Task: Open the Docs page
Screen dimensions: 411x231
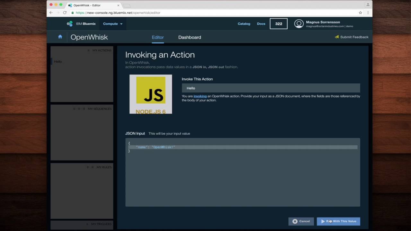Action: click(261, 24)
